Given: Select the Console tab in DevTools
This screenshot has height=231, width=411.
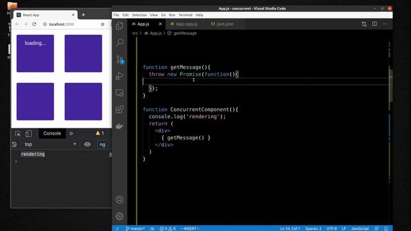Looking at the screenshot, I should click(52, 133).
